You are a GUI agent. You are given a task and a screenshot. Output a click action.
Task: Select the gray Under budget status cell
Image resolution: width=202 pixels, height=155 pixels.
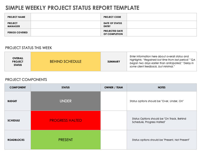65,101
